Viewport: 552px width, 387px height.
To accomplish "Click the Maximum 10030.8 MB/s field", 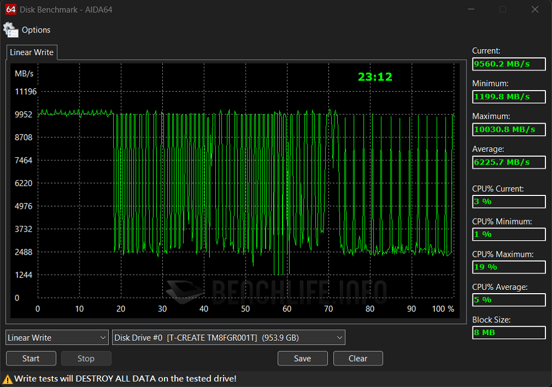I will (508, 130).
